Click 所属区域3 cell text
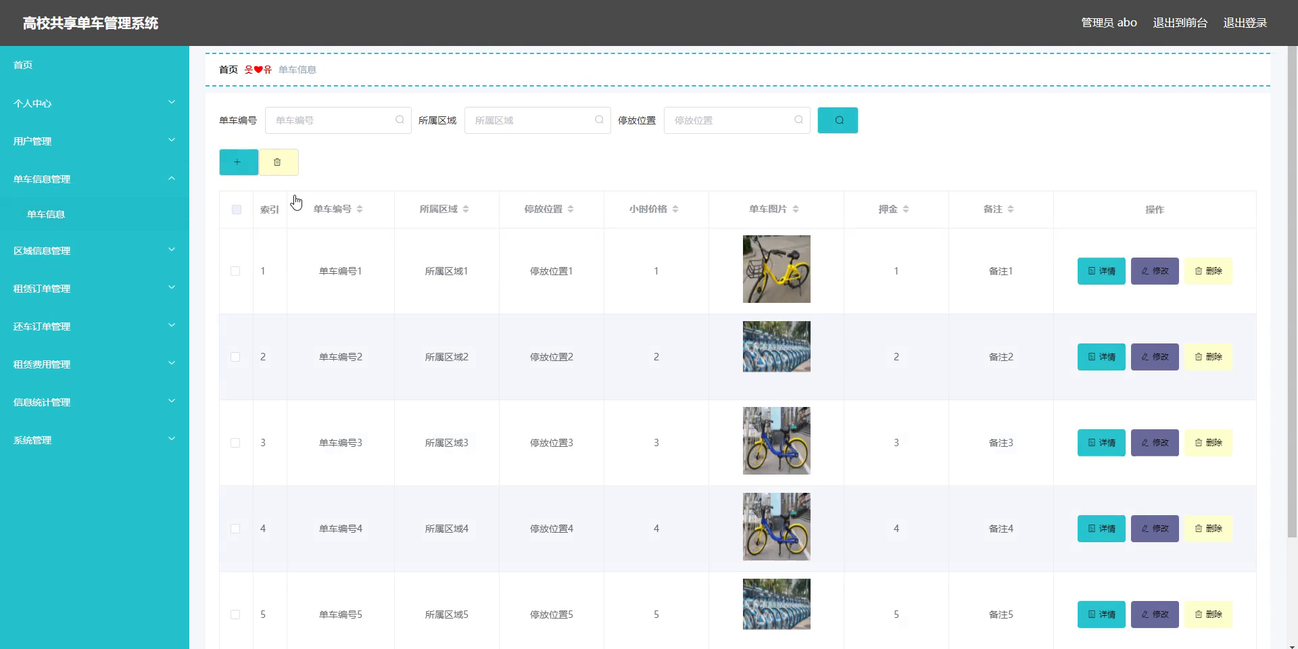 [x=446, y=443]
